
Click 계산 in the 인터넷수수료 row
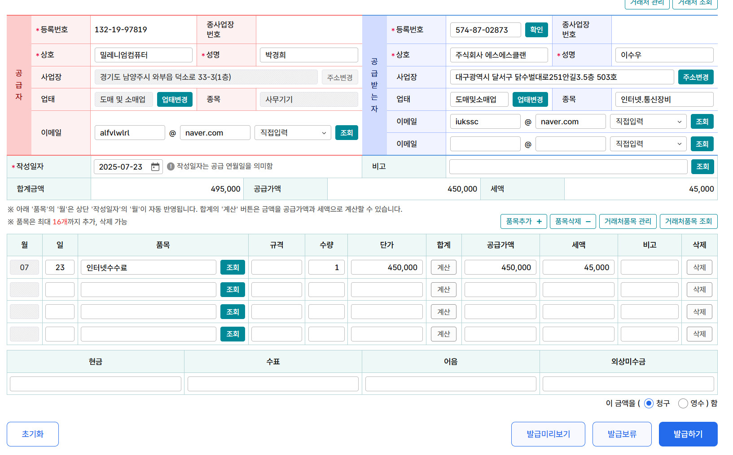coord(443,267)
